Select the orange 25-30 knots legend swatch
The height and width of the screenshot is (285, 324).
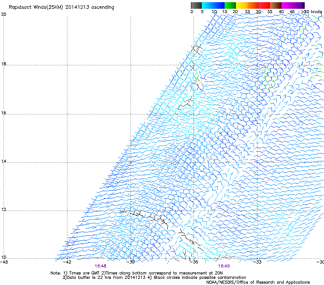click(x=253, y=5)
